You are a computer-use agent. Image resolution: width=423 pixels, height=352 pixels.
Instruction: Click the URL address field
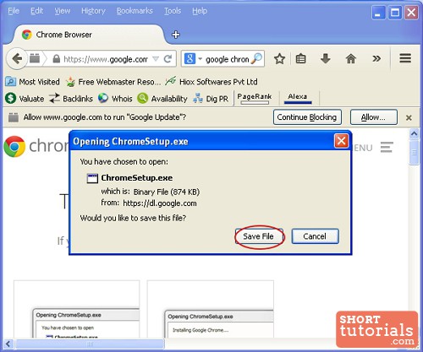tap(106, 59)
